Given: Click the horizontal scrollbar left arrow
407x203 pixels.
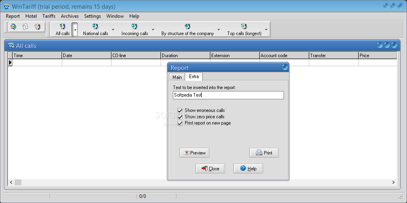Looking at the screenshot, I should tap(11, 183).
